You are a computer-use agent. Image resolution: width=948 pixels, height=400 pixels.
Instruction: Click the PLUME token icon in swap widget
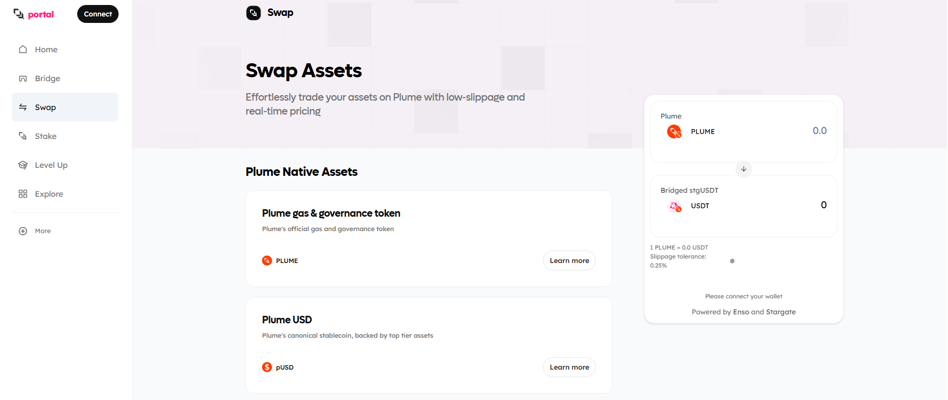tap(675, 132)
